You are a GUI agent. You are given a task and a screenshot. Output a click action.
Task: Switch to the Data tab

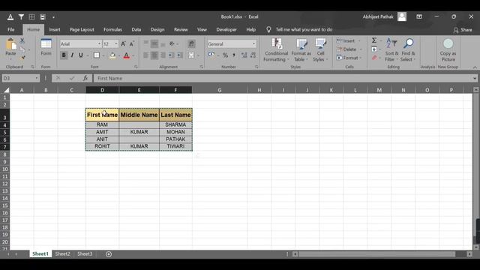136,30
